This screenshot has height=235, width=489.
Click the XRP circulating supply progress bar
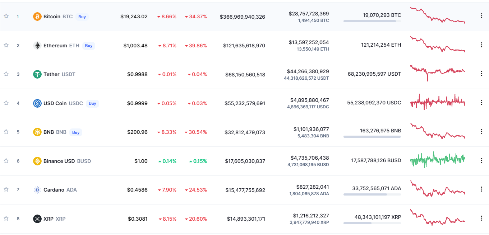pos(372,223)
